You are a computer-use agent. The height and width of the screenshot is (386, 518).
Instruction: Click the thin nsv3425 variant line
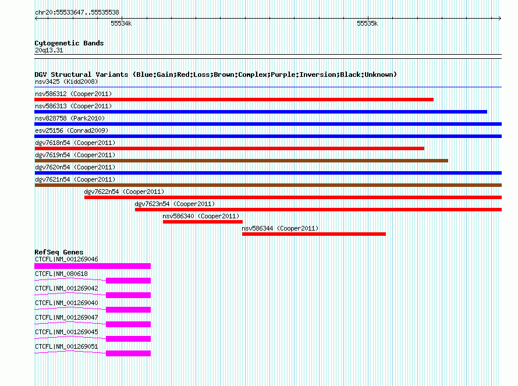pyautogui.click(x=268, y=87)
